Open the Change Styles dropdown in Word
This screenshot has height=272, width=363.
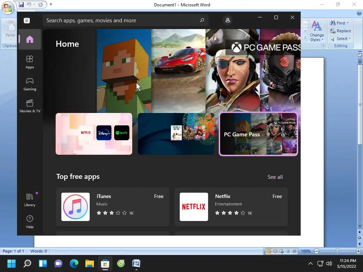click(317, 31)
